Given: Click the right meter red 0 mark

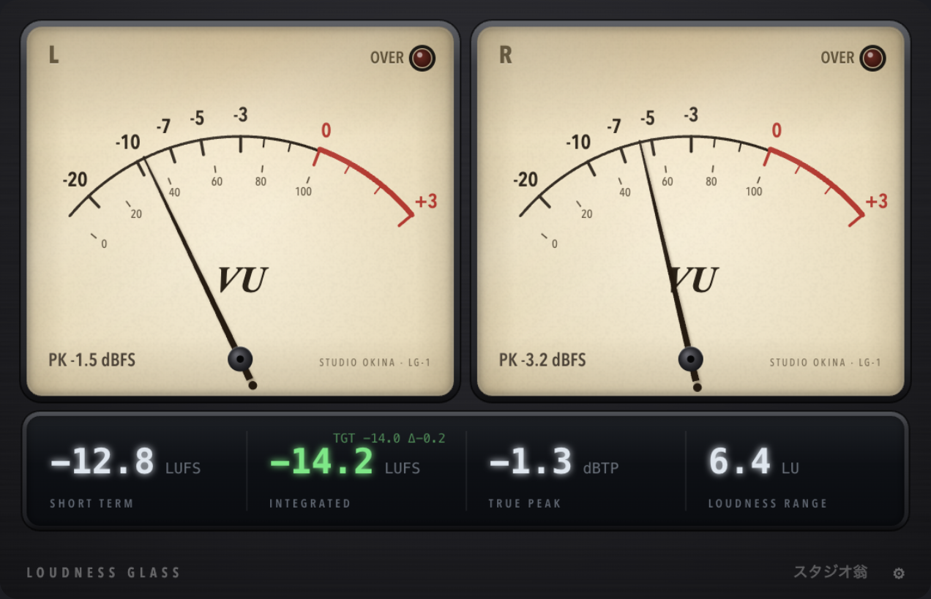Looking at the screenshot, I should pyautogui.click(x=776, y=130).
